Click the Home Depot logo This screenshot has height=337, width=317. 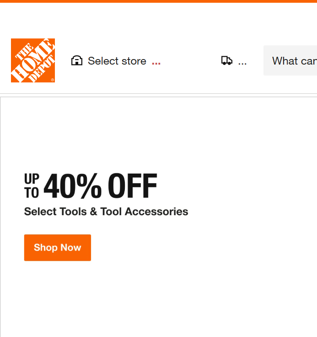point(33,60)
